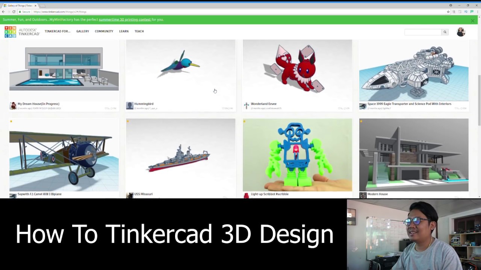Go back with browser back arrow
Image resolution: width=481 pixels, height=270 pixels.
tap(3, 12)
